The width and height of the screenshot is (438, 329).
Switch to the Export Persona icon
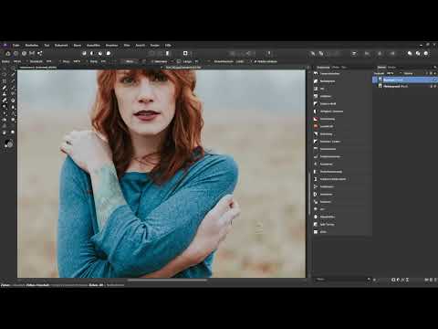(x=40, y=53)
